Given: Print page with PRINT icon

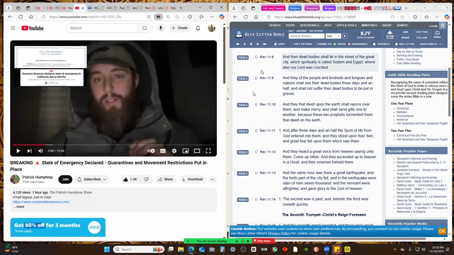Looking at the screenshot, I should pyautogui.click(x=437, y=35).
